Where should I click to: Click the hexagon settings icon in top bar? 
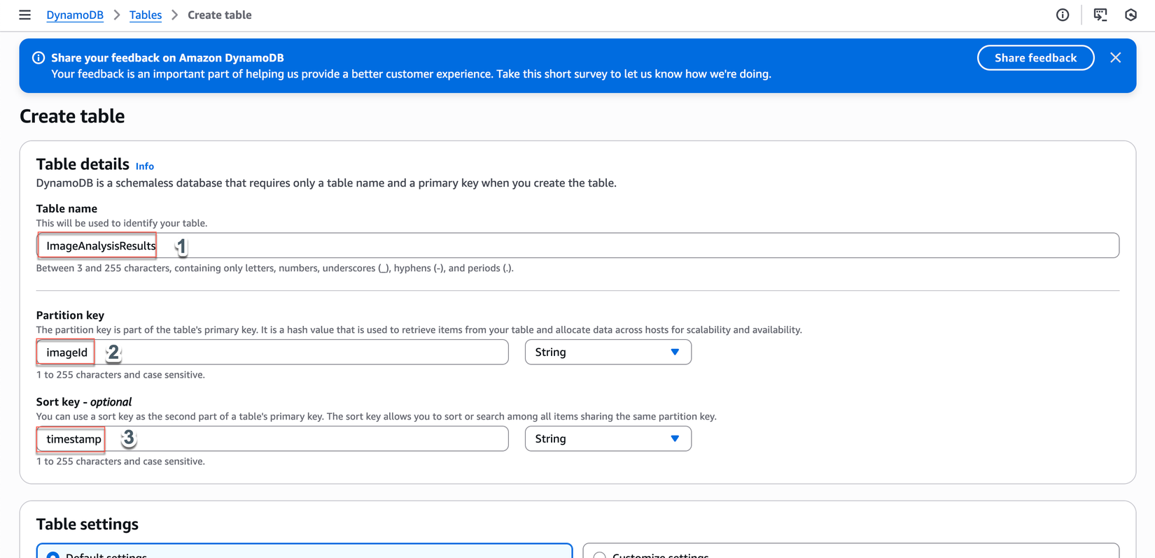[1130, 15]
